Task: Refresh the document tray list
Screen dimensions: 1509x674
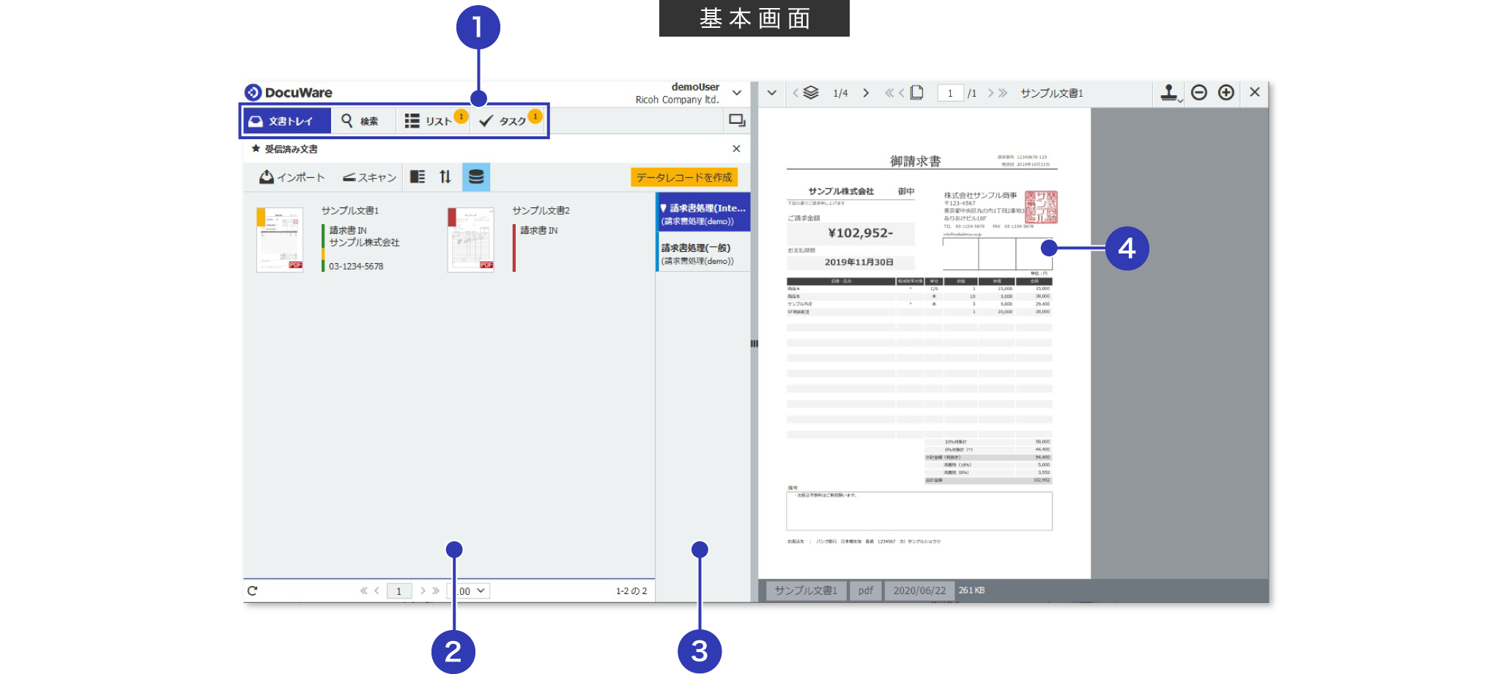Action: pos(253,590)
